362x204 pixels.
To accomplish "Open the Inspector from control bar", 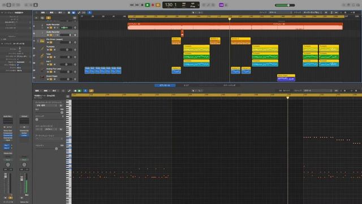I will [9, 5].
